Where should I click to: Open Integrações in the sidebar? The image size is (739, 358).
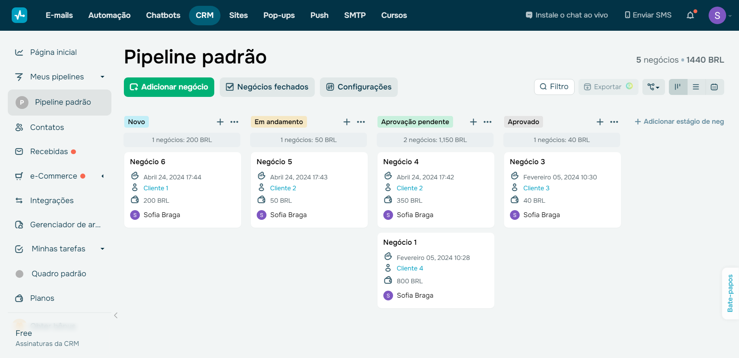tap(51, 200)
